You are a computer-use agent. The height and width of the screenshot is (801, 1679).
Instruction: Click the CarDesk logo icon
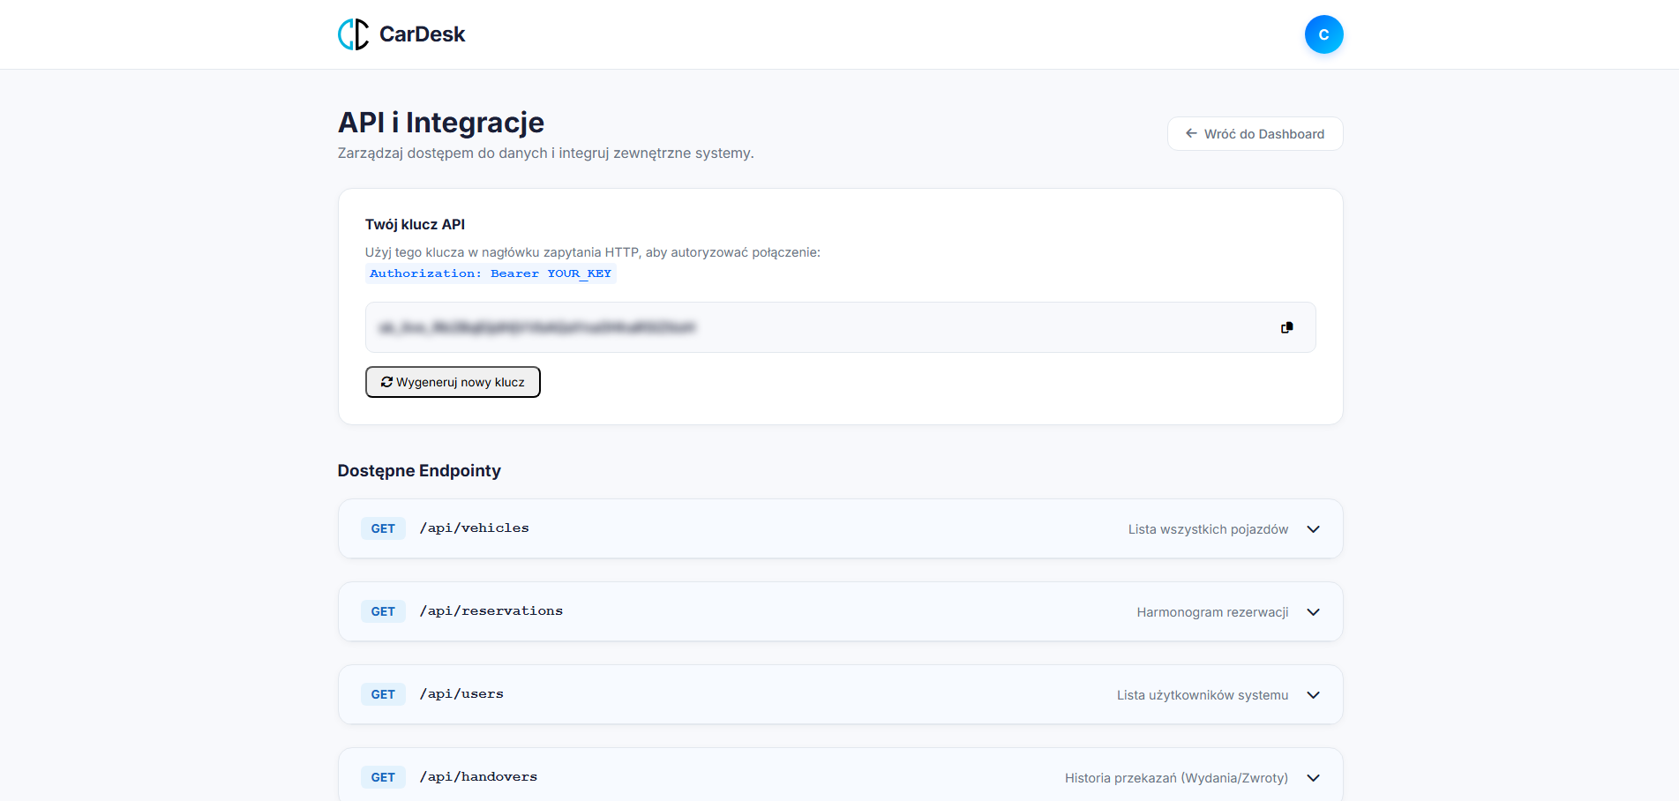(354, 34)
